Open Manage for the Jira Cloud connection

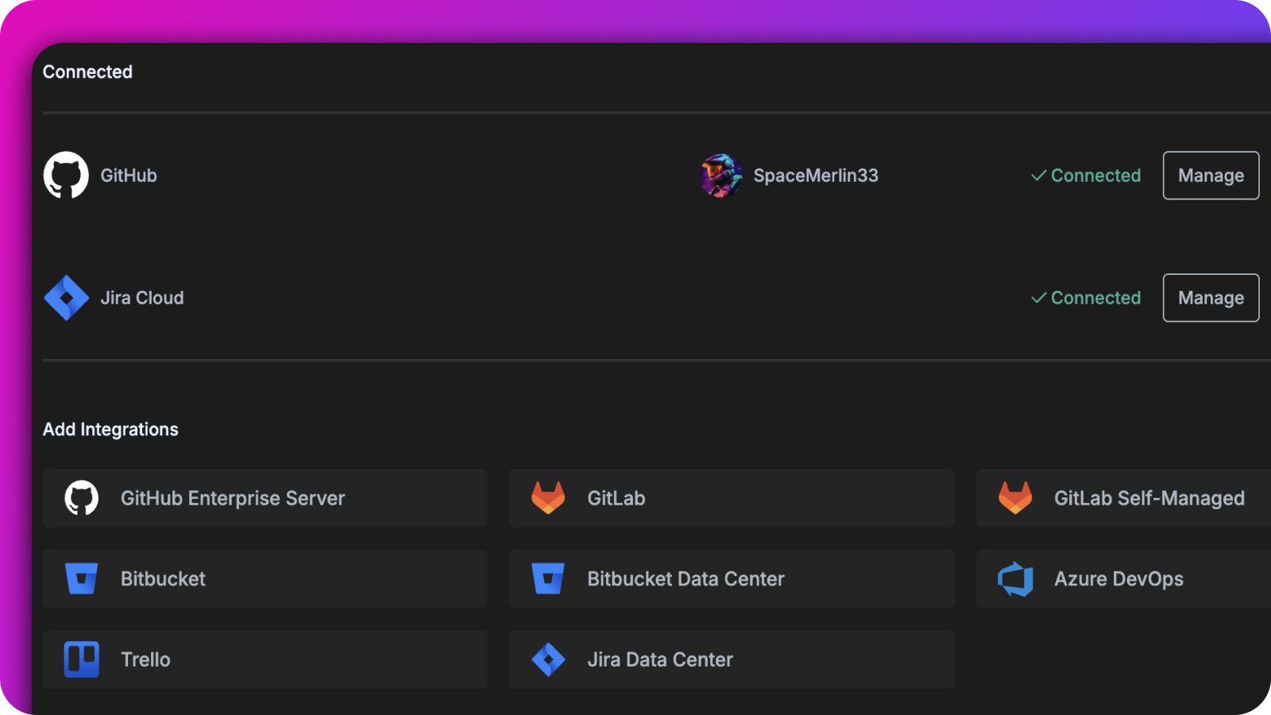coord(1211,298)
